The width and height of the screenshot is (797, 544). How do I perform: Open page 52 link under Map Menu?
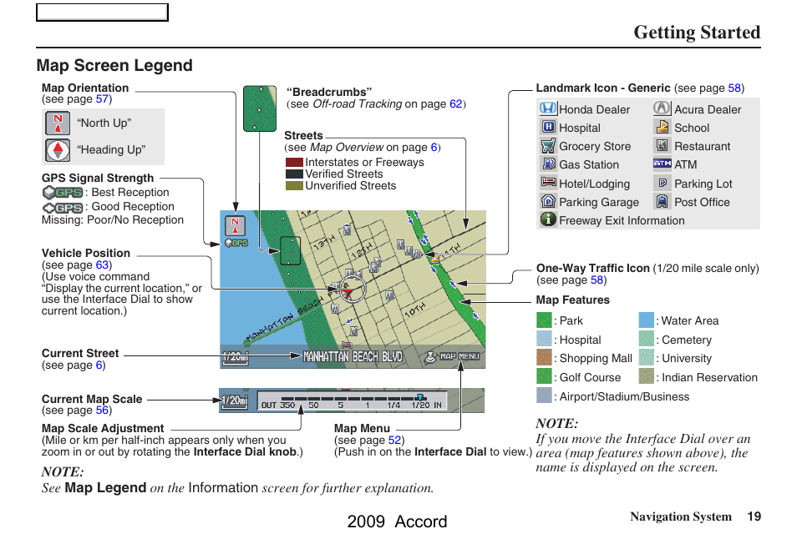click(394, 440)
